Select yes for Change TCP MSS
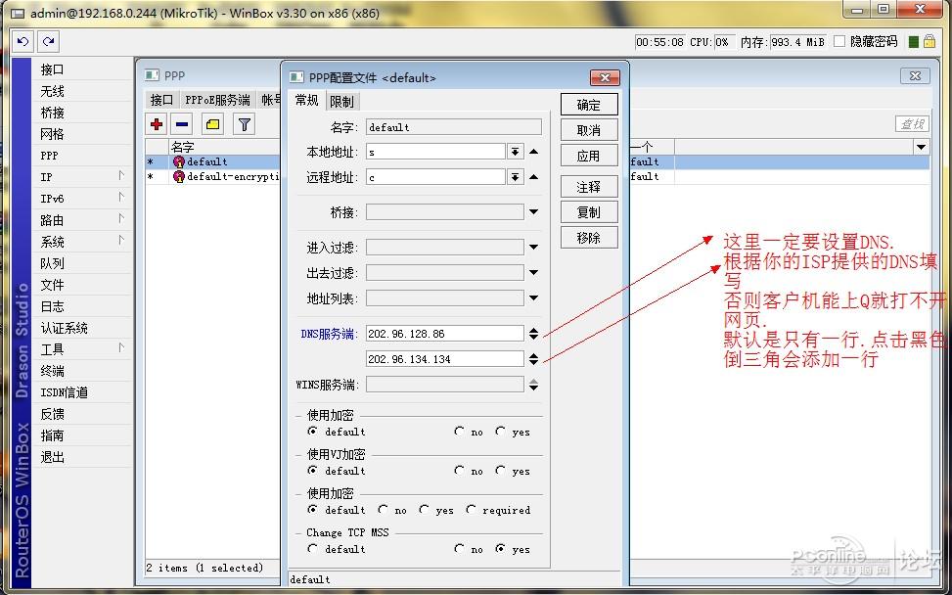Image resolution: width=952 pixels, height=595 pixels. (500, 548)
